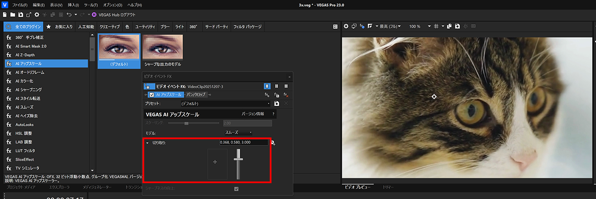
Task: Select the two-column FX layout toggle
Action: pos(277,86)
